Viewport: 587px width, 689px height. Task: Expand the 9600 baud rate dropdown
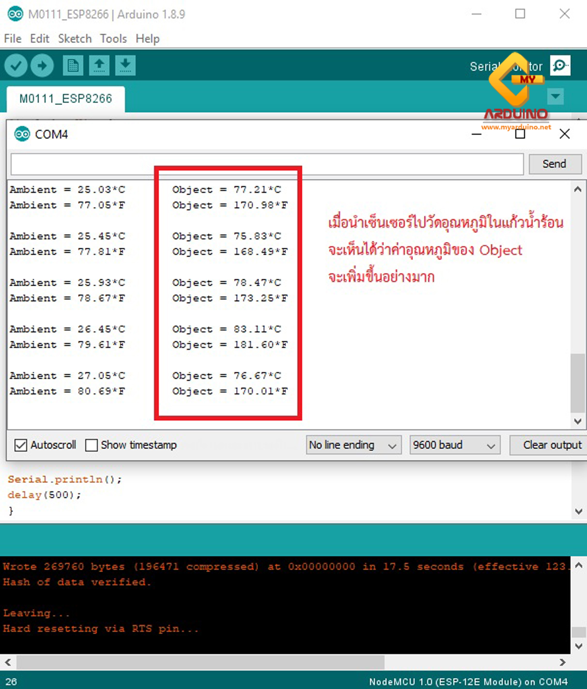click(x=454, y=445)
